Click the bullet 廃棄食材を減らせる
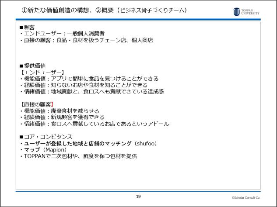Image resolution: width=277 pixels, height=207 pixels. click(x=59, y=111)
